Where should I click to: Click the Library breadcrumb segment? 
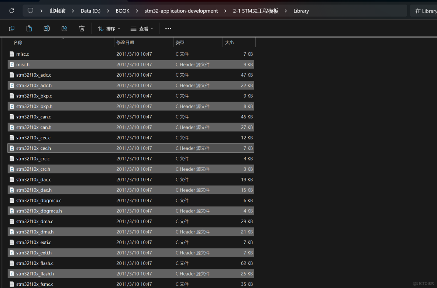pyautogui.click(x=301, y=11)
